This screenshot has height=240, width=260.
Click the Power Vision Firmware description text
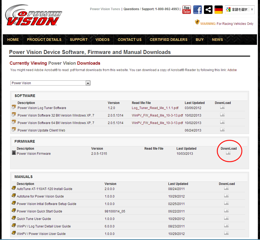pyautogui.click(x=34, y=153)
